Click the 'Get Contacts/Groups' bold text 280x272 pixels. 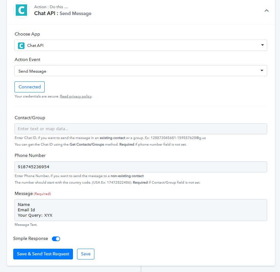click(87, 144)
